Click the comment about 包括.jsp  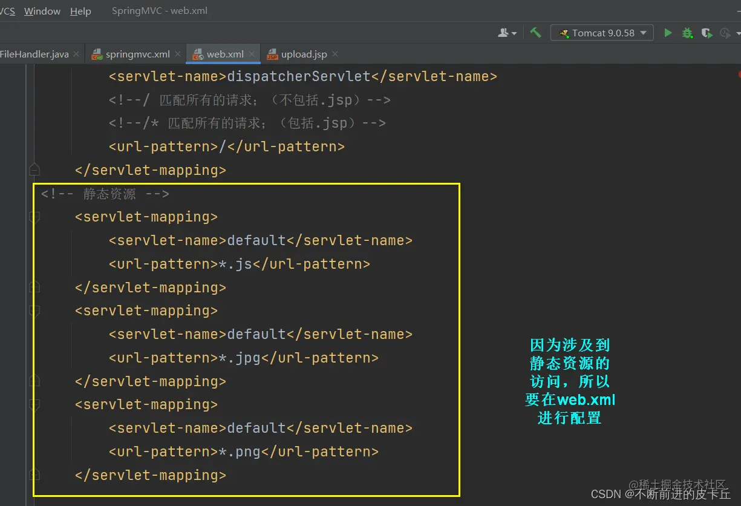click(247, 123)
